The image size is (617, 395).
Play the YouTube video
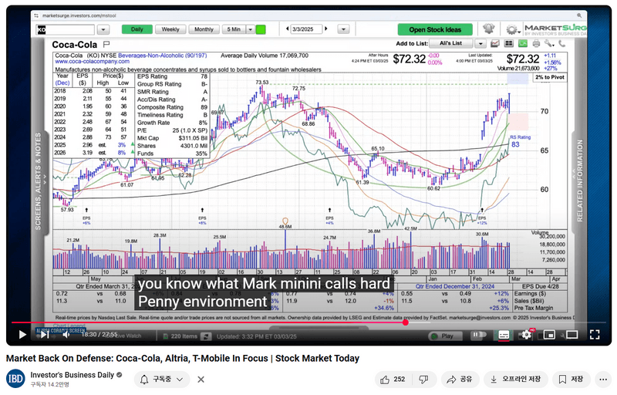(22, 335)
